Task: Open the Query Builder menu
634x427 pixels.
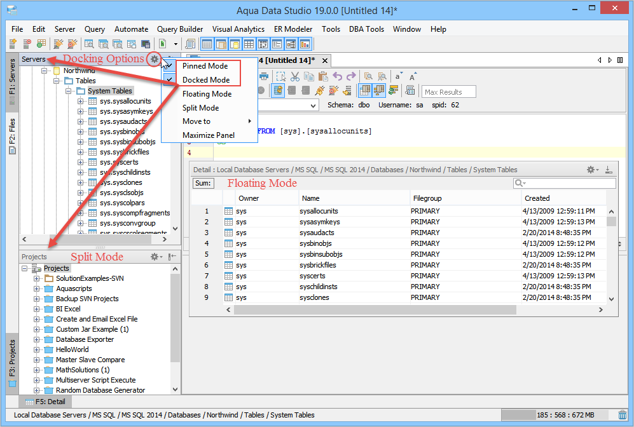Action: point(180,29)
